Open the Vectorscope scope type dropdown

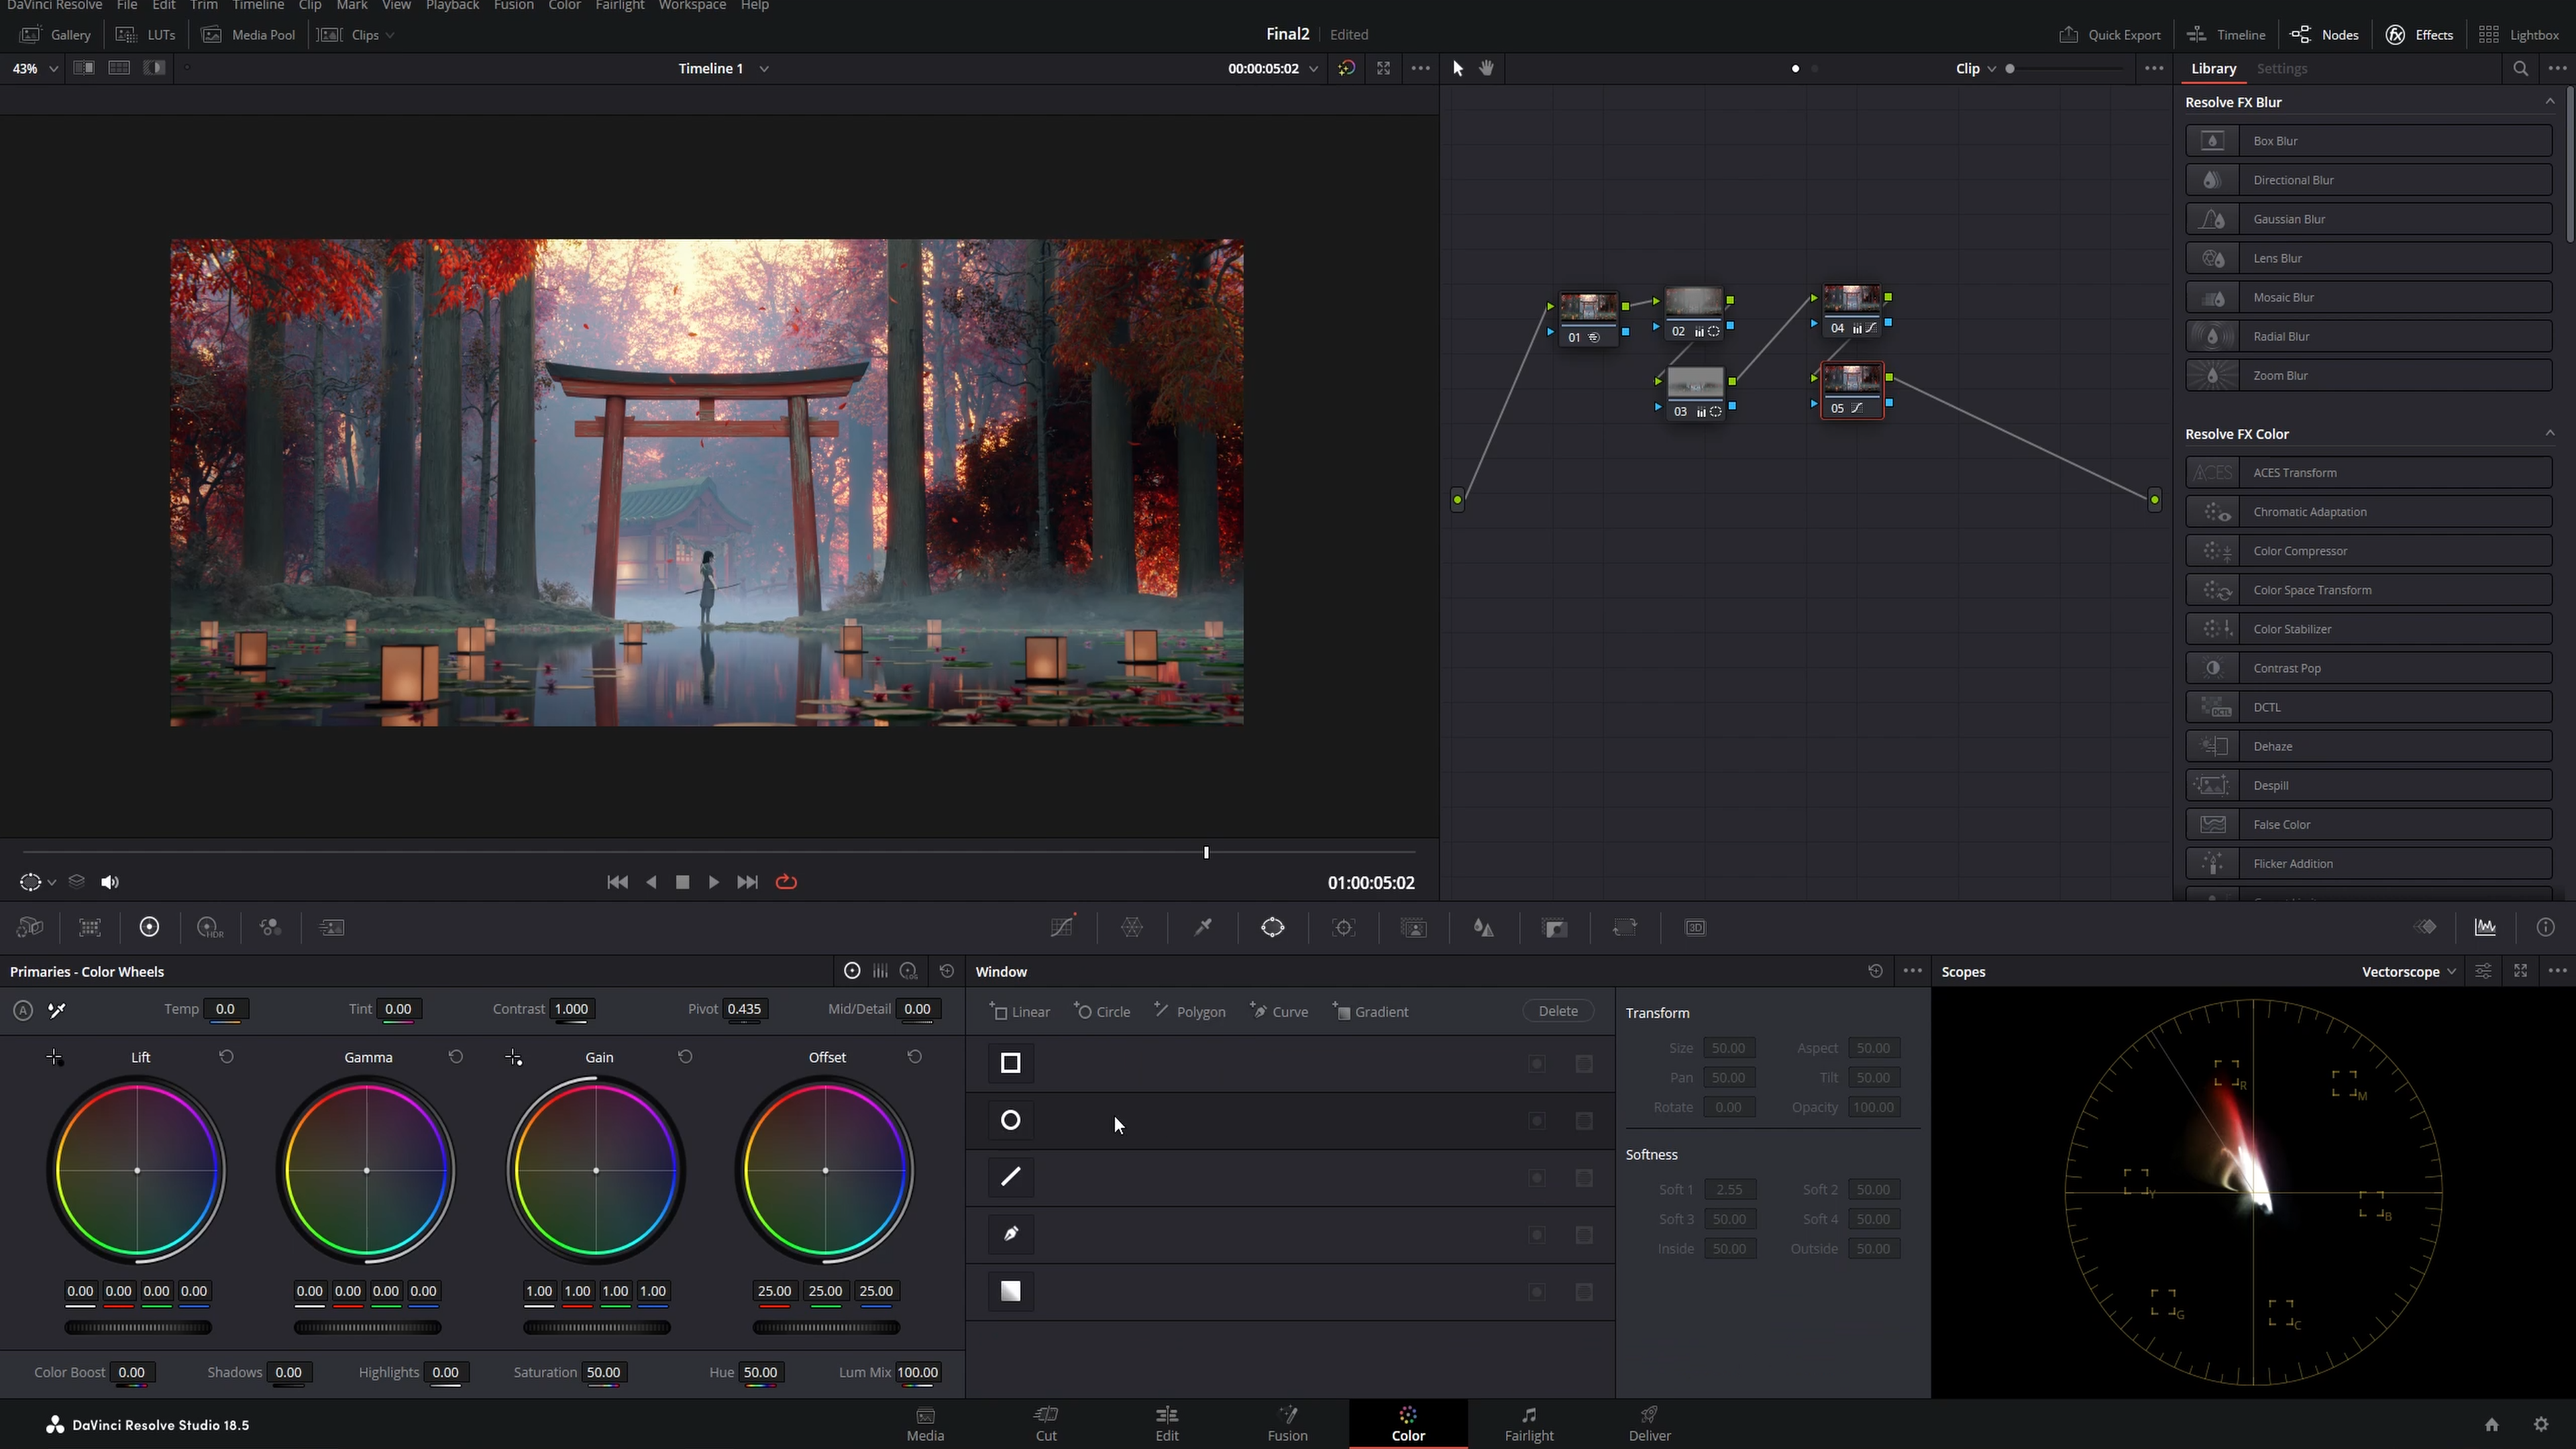click(x=2409, y=971)
